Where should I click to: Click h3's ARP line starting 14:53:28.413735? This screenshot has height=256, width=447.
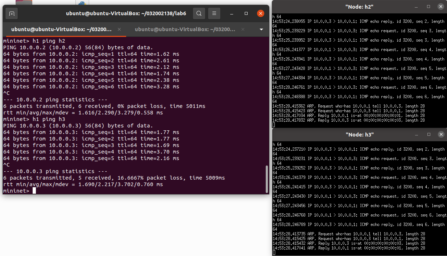(348, 234)
